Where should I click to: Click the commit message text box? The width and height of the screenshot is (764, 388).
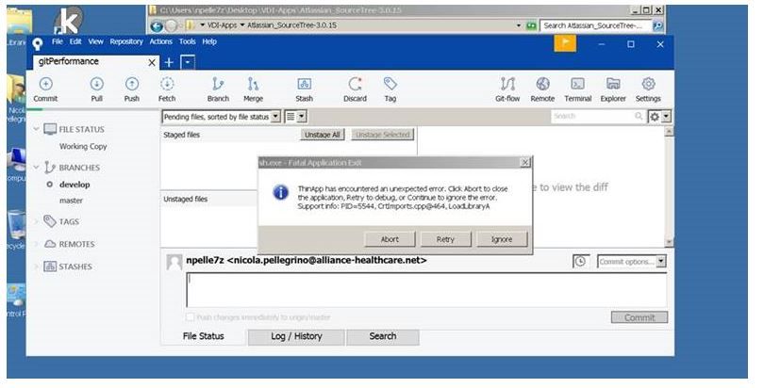coord(426,290)
